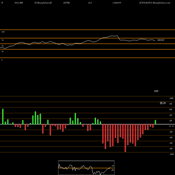Click the tallest red bar in MR histogram

(x=125, y=138)
